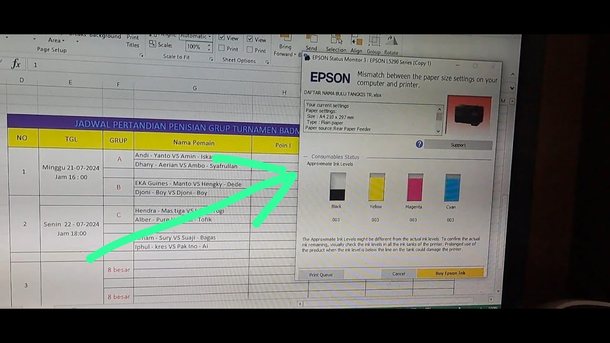The height and width of the screenshot is (343, 610).
Task: Click Print Titles in Page Setup
Action: (133, 41)
